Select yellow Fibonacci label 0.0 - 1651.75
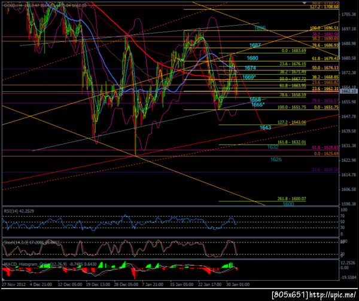 326,107
